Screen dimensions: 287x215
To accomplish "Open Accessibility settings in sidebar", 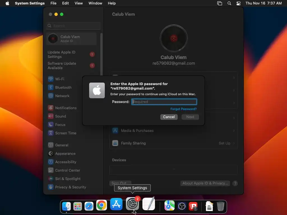I will coord(62,162).
